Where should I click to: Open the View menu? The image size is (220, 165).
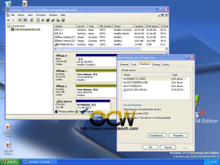(30, 15)
